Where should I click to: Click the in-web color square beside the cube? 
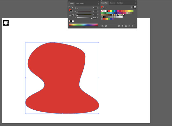point(73,15)
